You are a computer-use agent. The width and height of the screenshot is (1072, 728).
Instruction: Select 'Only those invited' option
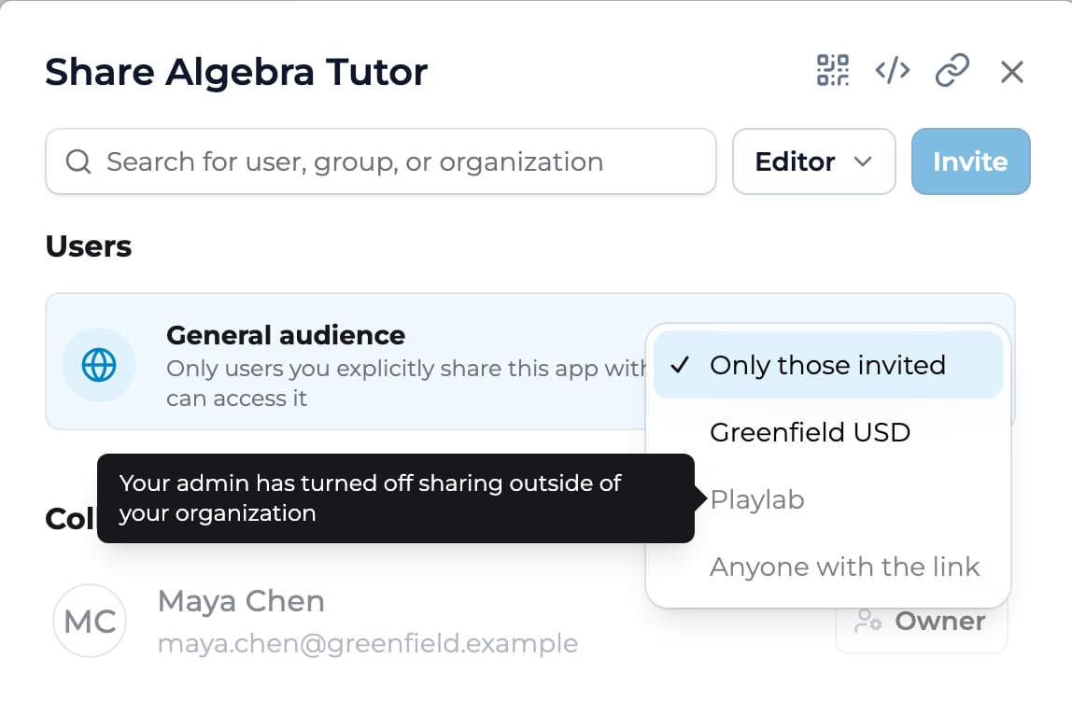point(828,365)
